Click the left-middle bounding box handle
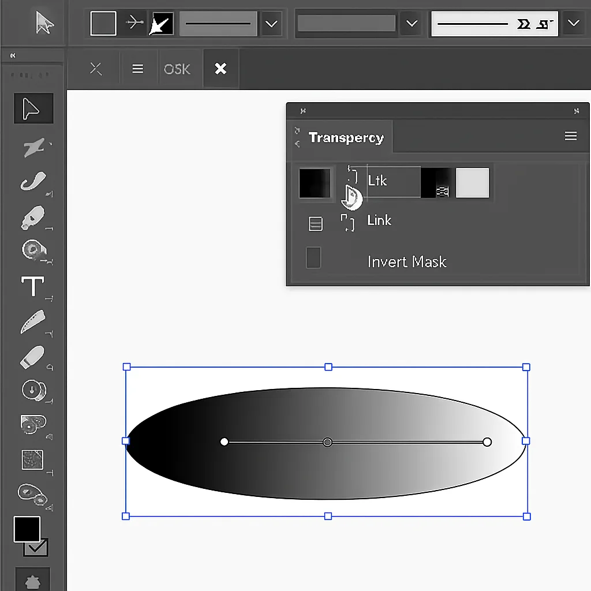 coord(126,440)
